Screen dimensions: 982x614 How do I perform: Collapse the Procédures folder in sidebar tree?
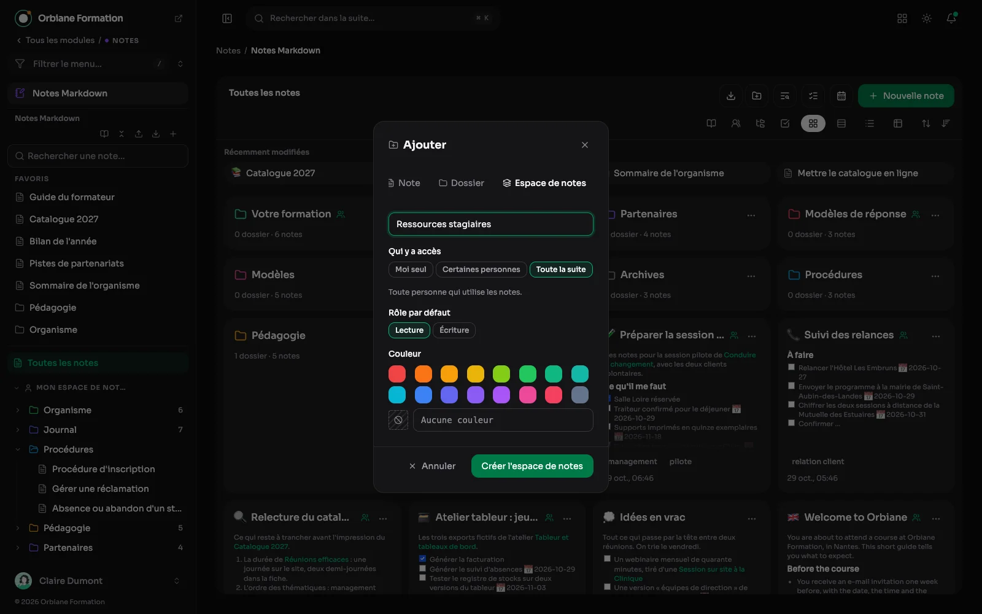click(x=18, y=449)
